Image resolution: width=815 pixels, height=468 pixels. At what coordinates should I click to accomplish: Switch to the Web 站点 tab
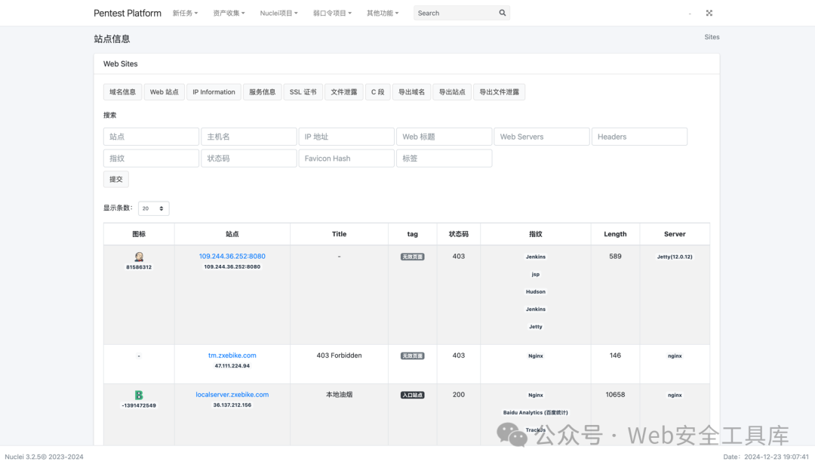[165, 92]
